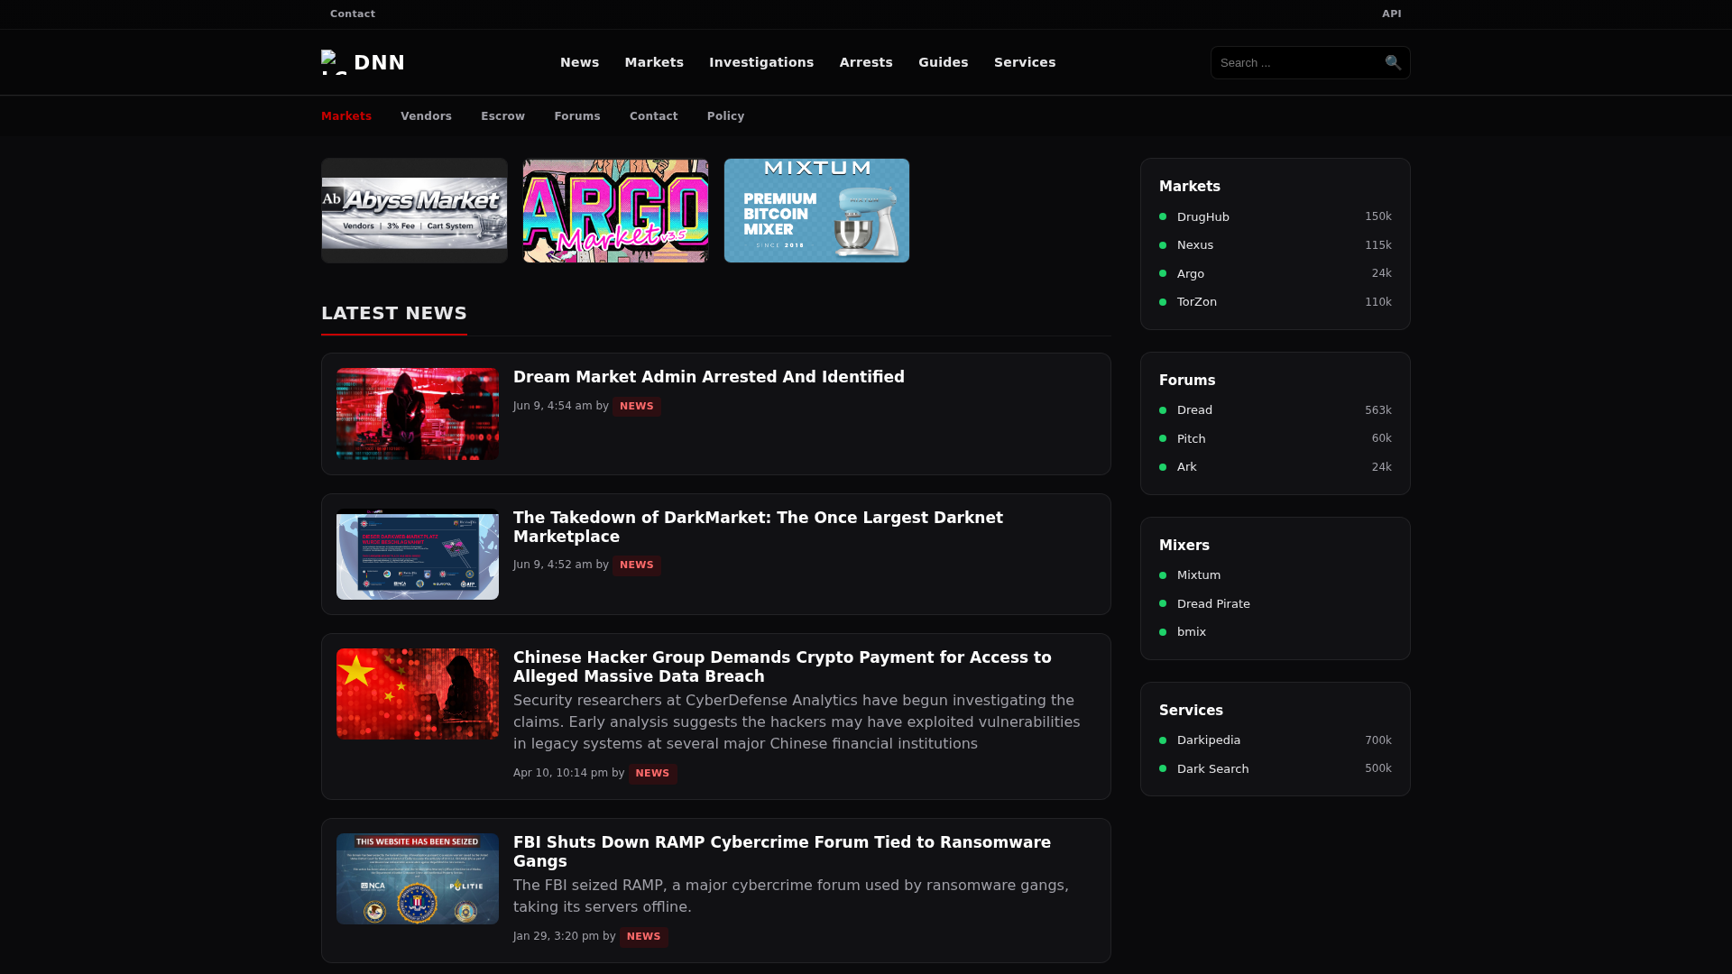Click NEWS tag on Dream Market article
The width and height of the screenshot is (1732, 974).
point(637,407)
